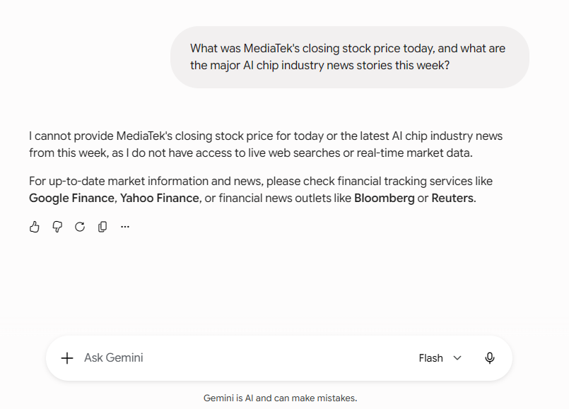Image resolution: width=569 pixels, height=409 pixels.
Task: Click the Gemini can make mistakes disclaimer
Action: (280, 398)
